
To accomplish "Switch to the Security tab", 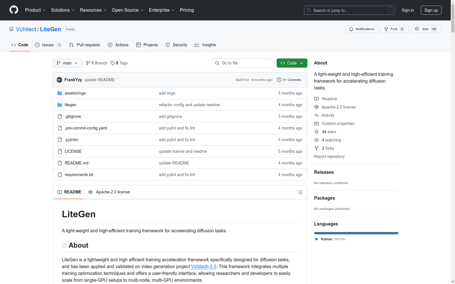I will (177, 45).
